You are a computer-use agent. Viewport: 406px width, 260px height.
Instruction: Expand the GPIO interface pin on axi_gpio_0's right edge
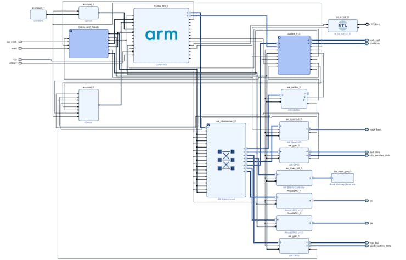point(307,152)
